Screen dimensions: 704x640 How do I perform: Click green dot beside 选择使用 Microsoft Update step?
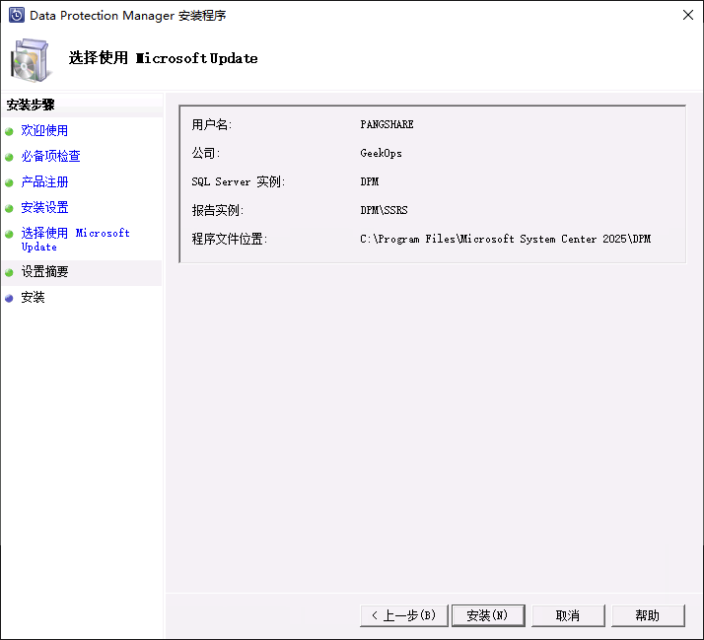pyautogui.click(x=9, y=234)
